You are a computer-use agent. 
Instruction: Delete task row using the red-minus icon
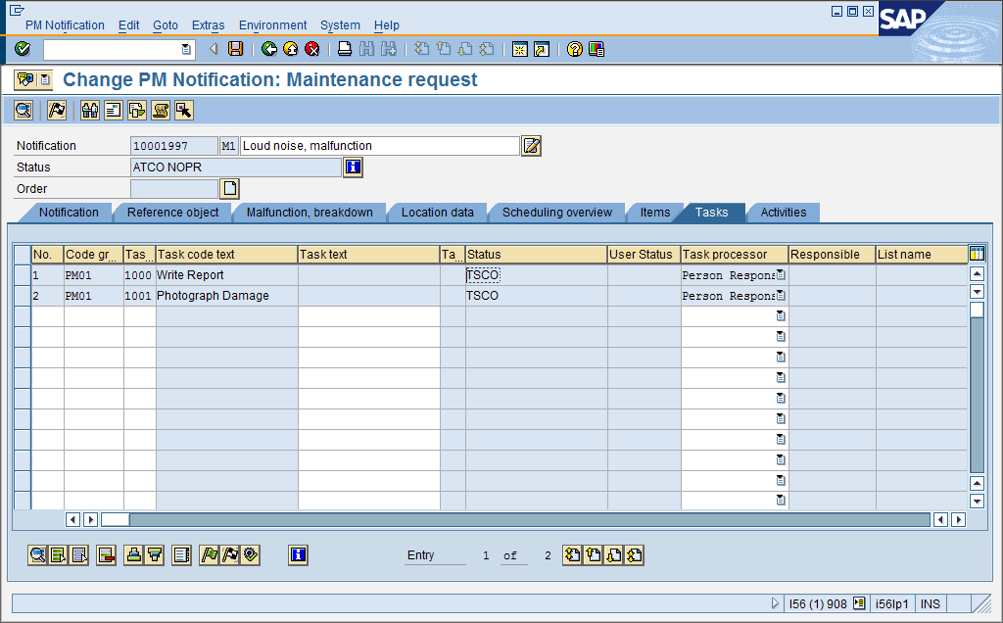click(106, 555)
